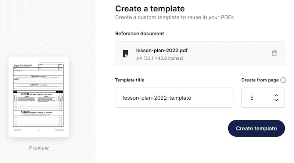Click the A4 page size details
The width and height of the screenshot is (294, 163).
point(159,58)
